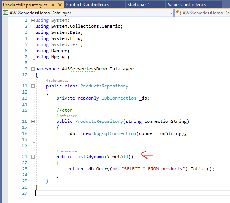Select the ProductsRepository.cs tab
Image resolution: width=230 pixels, height=203 pixels.
point(25,5)
